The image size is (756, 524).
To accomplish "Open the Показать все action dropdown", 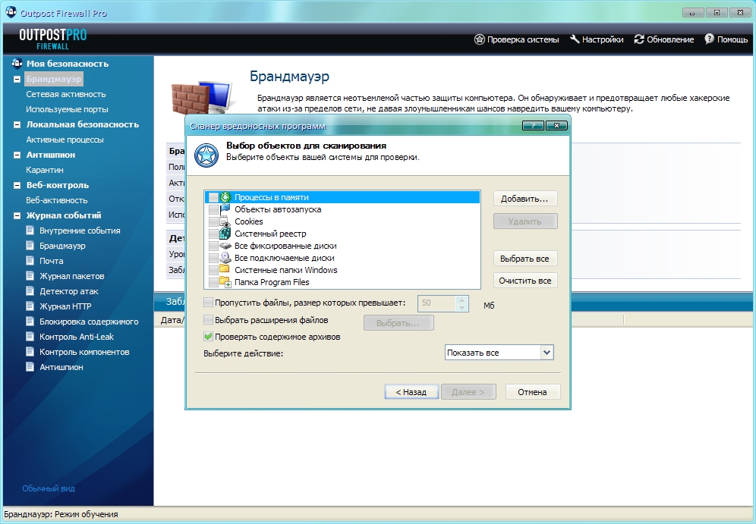I will pyautogui.click(x=547, y=353).
